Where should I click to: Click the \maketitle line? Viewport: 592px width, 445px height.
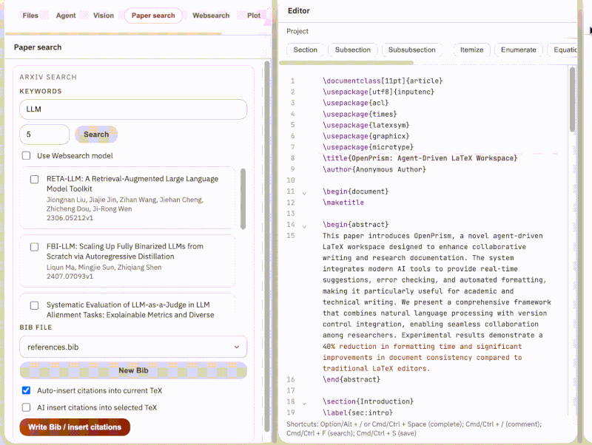pyautogui.click(x=343, y=203)
